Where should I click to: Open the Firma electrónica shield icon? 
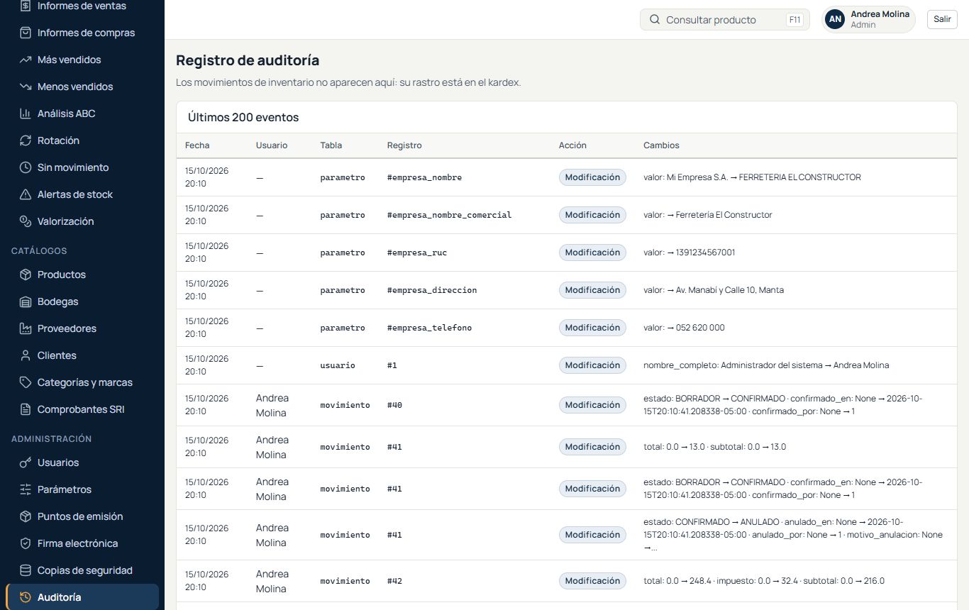(x=26, y=543)
